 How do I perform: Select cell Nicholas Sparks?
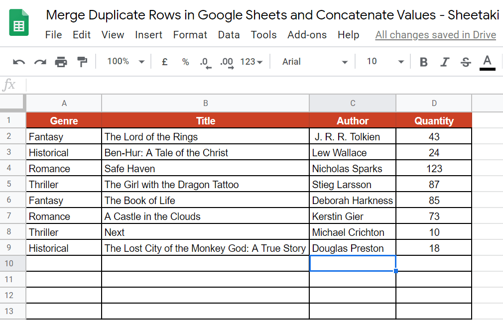353,169
